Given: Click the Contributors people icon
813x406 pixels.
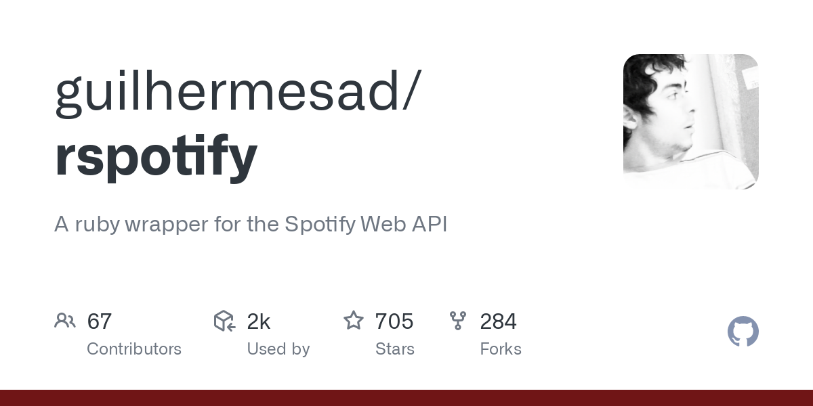Looking at the screenshot, I should (65, 321).
